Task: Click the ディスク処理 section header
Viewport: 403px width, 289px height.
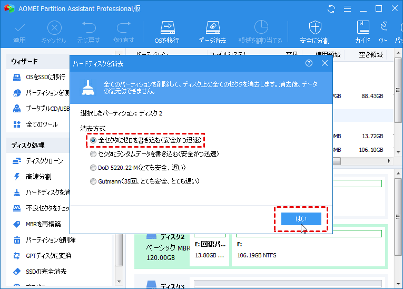Action: click(37, 146)
